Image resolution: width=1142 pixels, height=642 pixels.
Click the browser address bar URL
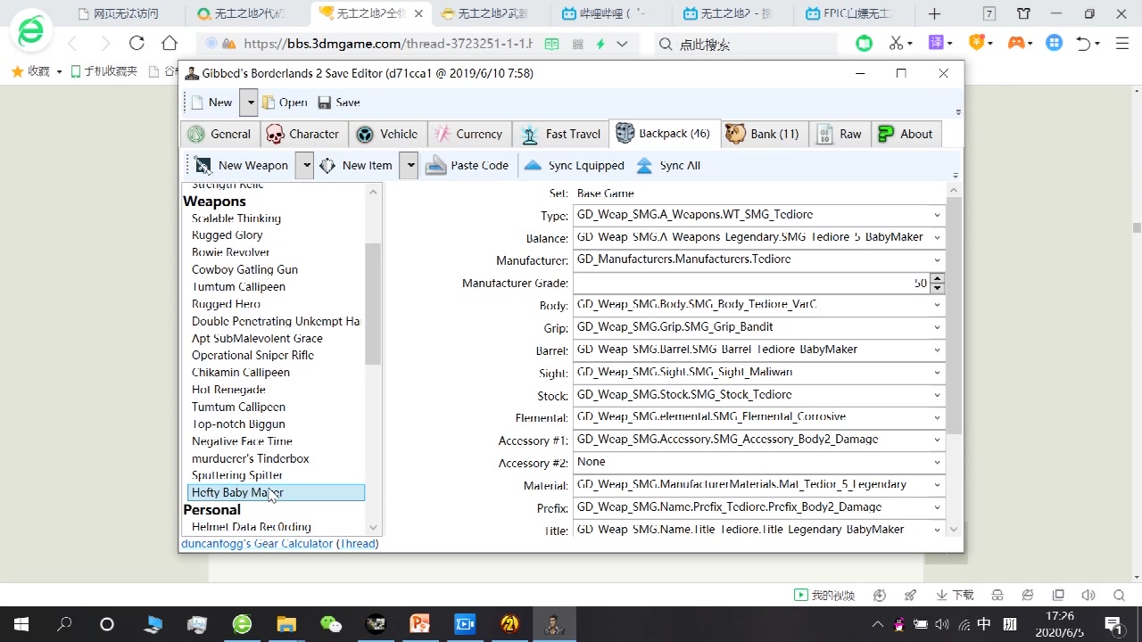(x=388, y=44)
